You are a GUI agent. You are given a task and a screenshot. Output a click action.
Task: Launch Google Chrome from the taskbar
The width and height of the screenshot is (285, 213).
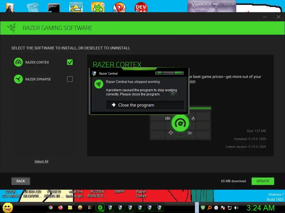point(51,207)
